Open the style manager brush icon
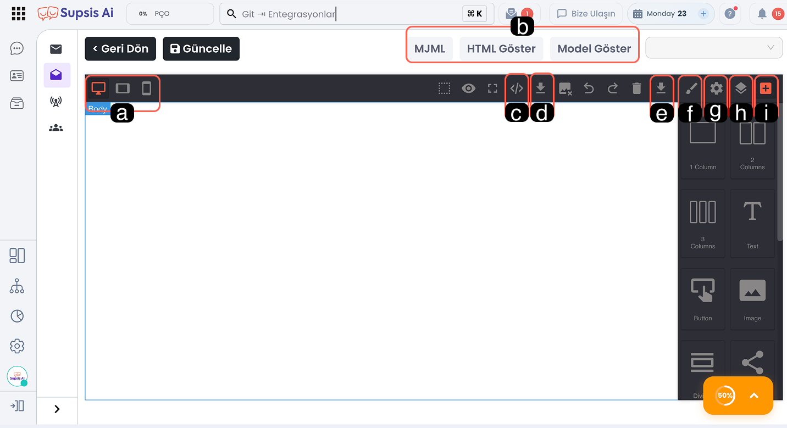Viewport: 787px width, 428px height. (692, 88)
